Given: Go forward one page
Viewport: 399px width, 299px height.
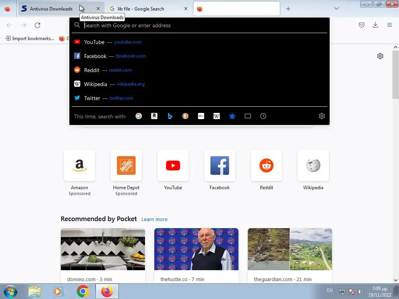Looking at the screenshot, I should (23, 25).
